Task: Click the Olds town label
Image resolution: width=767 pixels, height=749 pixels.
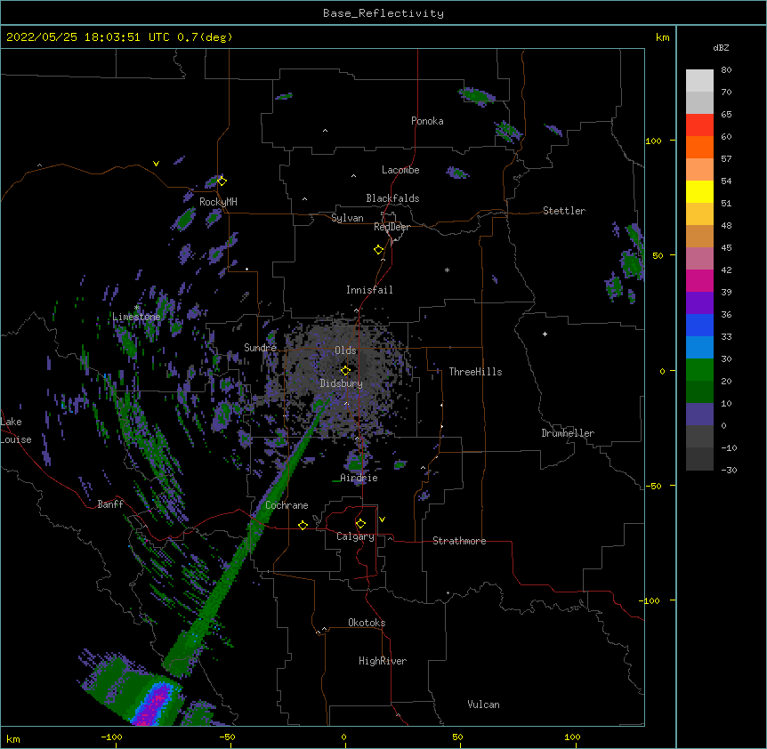Action: 345,350
